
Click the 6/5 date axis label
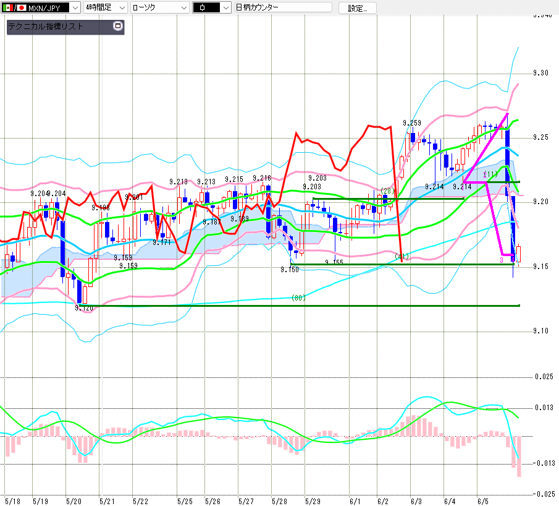tap(483, 501)
